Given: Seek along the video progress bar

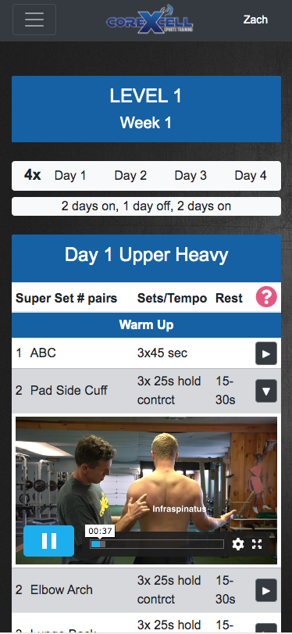Looking at the screenshot, I should click(157, 544).
